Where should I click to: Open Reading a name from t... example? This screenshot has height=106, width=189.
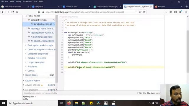pyautogui.click(x=43, y=29)
